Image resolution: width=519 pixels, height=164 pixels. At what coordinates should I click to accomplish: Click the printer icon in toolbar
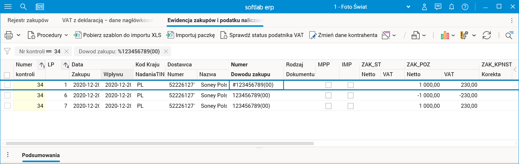(9, 35)
